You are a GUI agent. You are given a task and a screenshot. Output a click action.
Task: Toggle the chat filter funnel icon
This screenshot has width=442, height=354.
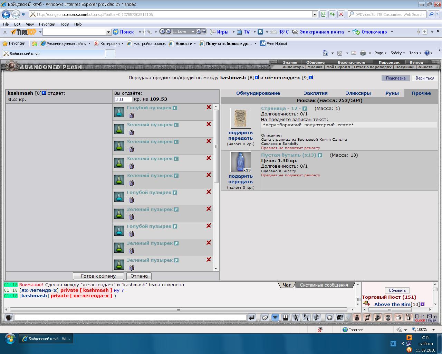pos(275,317)
